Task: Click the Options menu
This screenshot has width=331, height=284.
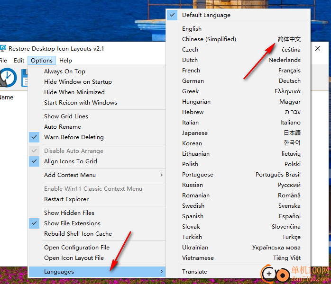Action: [42, 61]
